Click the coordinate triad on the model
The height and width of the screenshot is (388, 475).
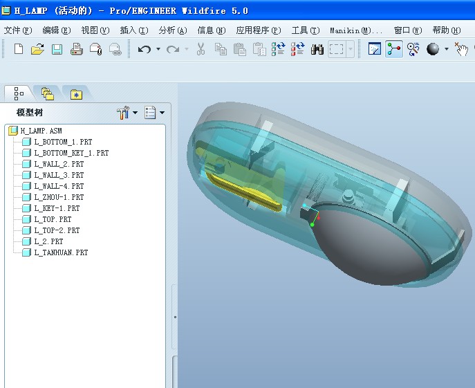click(312, 214)
